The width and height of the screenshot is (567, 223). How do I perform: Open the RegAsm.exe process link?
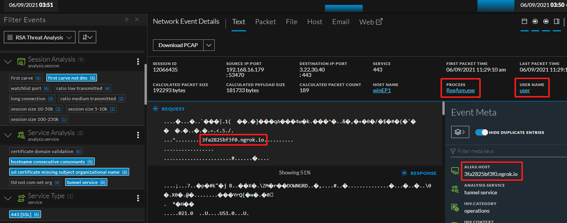(460, 91)
